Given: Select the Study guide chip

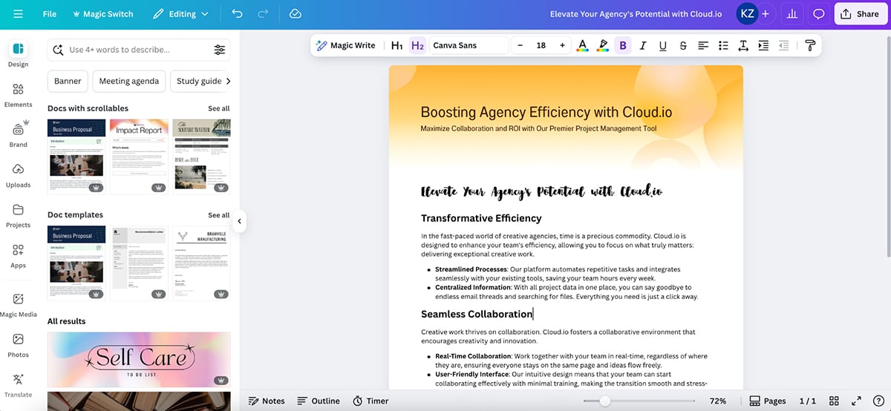Looking at the screenshot, I should pyautogui.click(x=199, y=81).
